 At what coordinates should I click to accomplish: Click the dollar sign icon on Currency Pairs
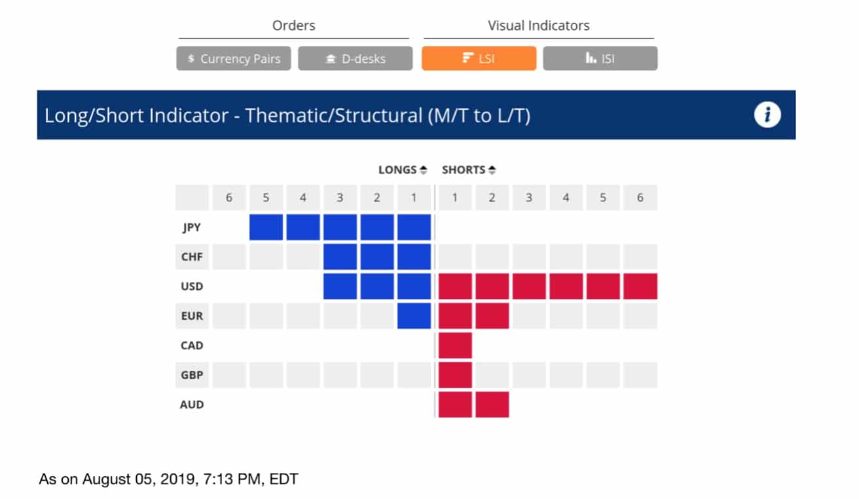[191, 59]
